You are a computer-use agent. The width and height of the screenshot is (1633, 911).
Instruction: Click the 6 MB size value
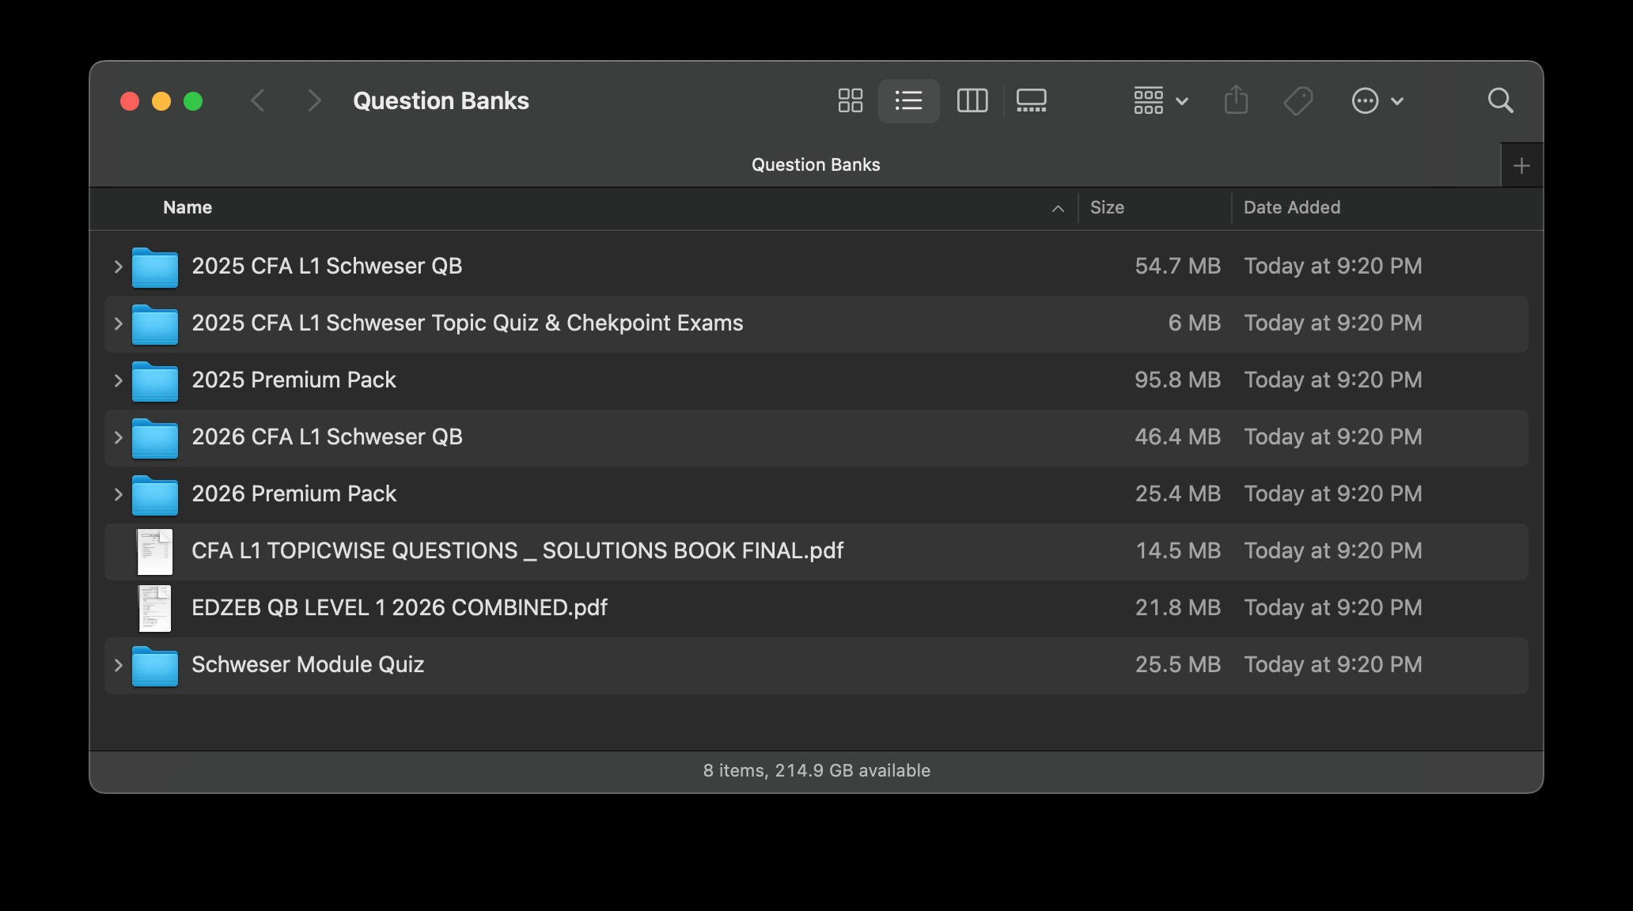(x=1194, y=323)
